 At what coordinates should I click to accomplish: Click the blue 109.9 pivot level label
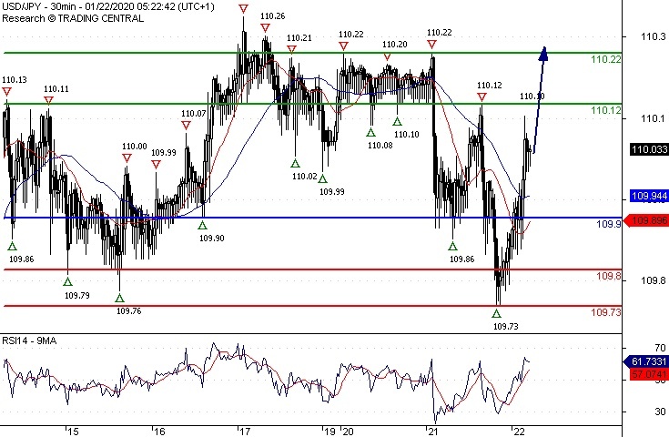pos(609,224)
